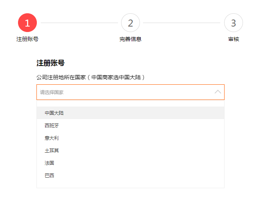Click the 审核 step label
This screenshot has height=203, width=261.
tap(234, 39)
